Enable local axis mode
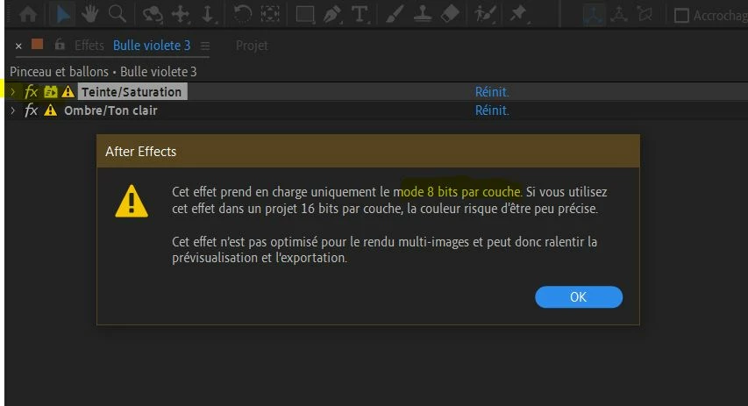Viewport: 748px width, 406px height. click(x=593, y=15)
